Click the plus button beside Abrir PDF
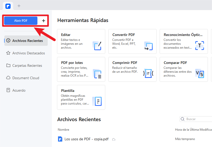Image resolution: width=212 pixels, height=147 pixels. tap(43, 21)
